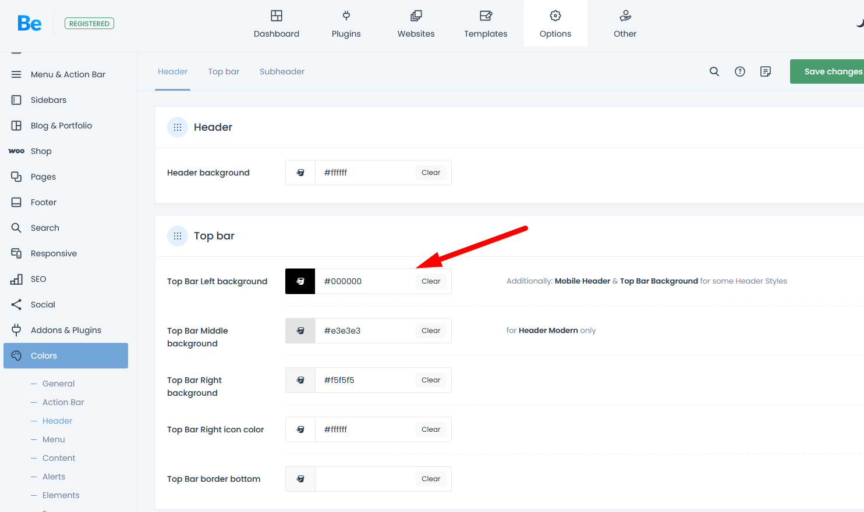Collapse the Top bar section grid handle
The height and width of the screenshot is (512, 864).
[178, 236]
